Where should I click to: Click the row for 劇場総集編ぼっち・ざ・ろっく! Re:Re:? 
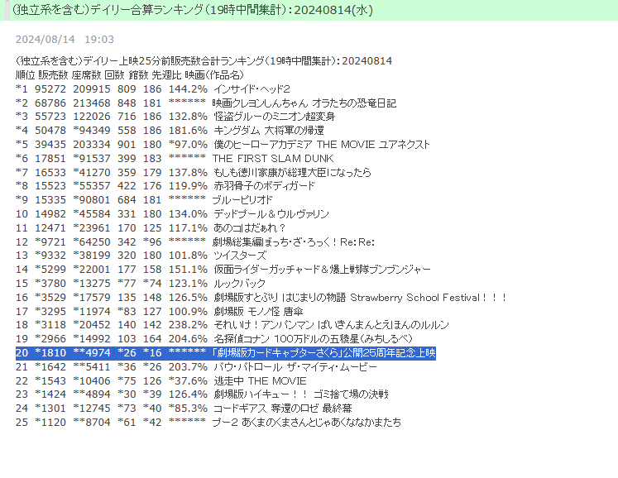point(195,242)
